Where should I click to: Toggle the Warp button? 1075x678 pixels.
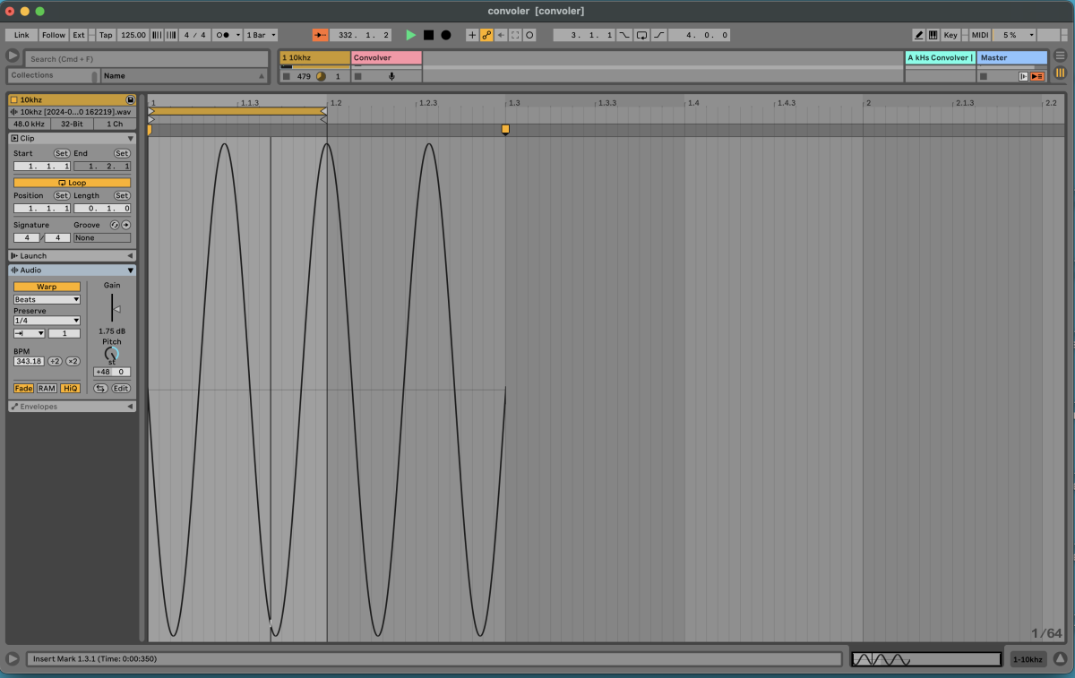[x=47, y=287]
